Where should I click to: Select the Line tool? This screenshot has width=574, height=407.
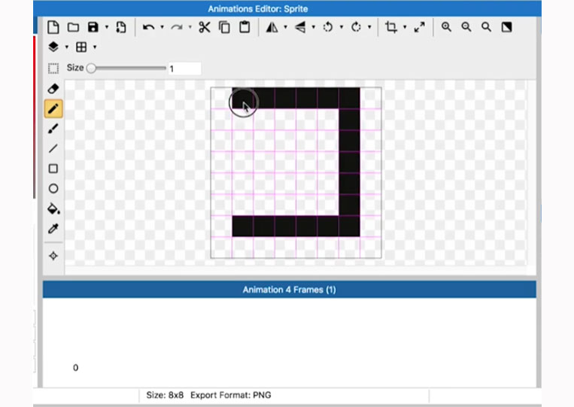point(53,149)
